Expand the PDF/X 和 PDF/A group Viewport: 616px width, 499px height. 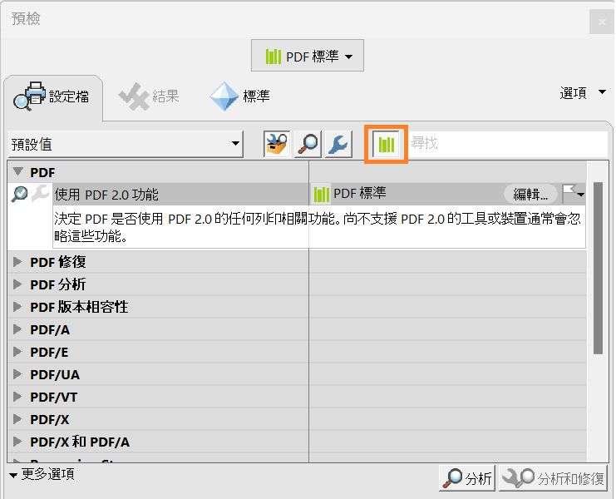pos(17,442)
